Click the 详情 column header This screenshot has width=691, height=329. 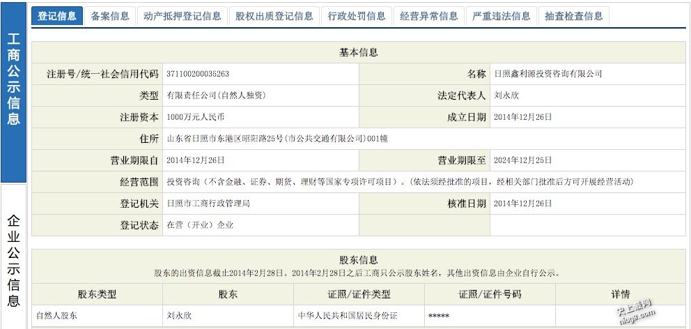click(x=621, y=294)
